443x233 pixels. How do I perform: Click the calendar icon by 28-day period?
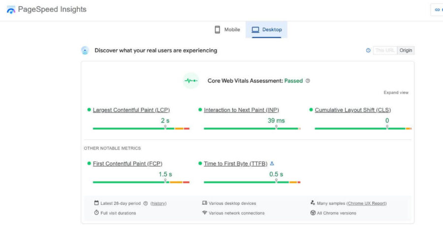pos(96,203)
